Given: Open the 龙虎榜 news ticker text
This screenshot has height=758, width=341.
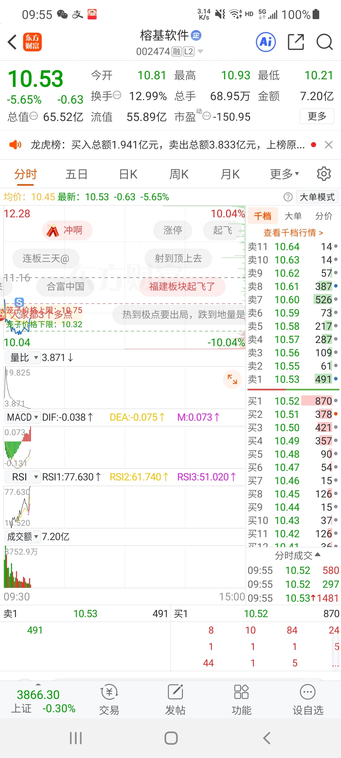Looking at the screenshot, I should 168,145.
